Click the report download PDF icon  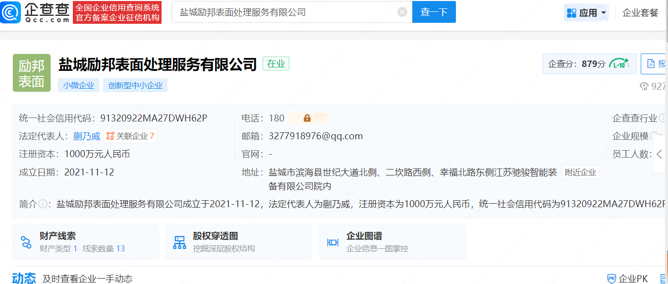click(651, 64)
